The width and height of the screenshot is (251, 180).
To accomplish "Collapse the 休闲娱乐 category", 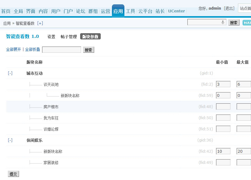I will pyautogui.click(x=10, y=140).
